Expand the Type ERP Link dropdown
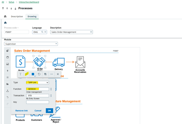The image size is (182, 124). click(47, 83)
